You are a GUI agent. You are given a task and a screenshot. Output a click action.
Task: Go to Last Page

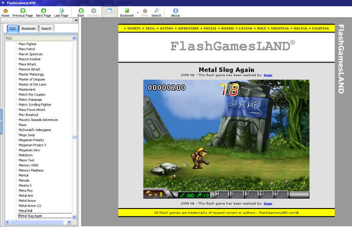tap(61, 13)
